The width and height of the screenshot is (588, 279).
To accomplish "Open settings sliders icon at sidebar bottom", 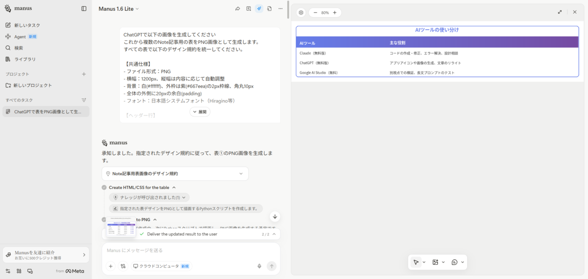I will point(8,271).
